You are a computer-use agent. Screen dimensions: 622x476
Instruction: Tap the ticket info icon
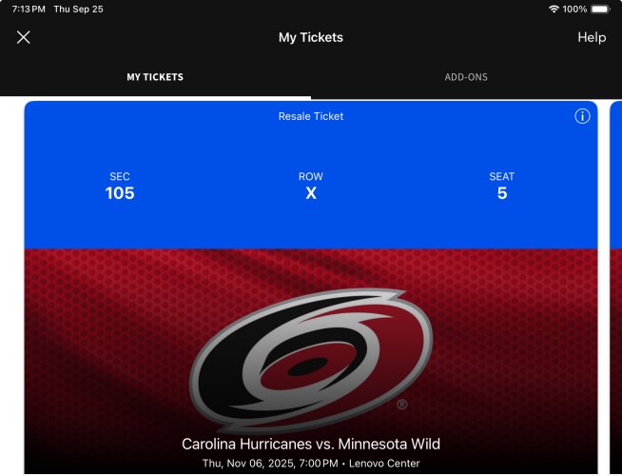[583, 116]
